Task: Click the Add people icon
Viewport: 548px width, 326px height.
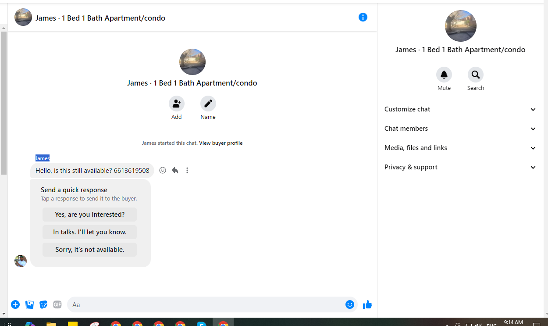Action: click(177, 104)
